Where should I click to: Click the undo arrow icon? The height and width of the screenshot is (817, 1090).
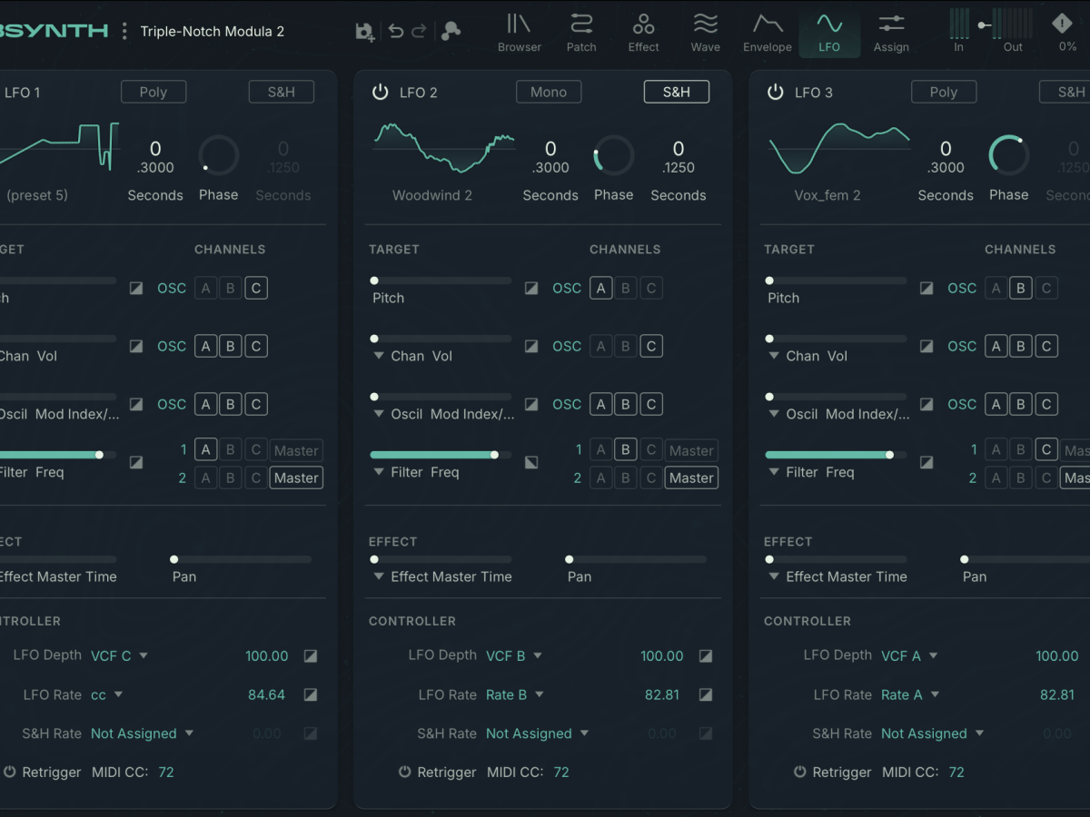point(395,31)
